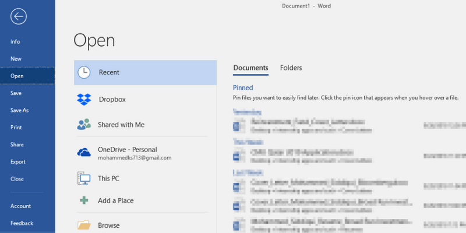
Task: Open the Info page
Action: click(15, 41)
